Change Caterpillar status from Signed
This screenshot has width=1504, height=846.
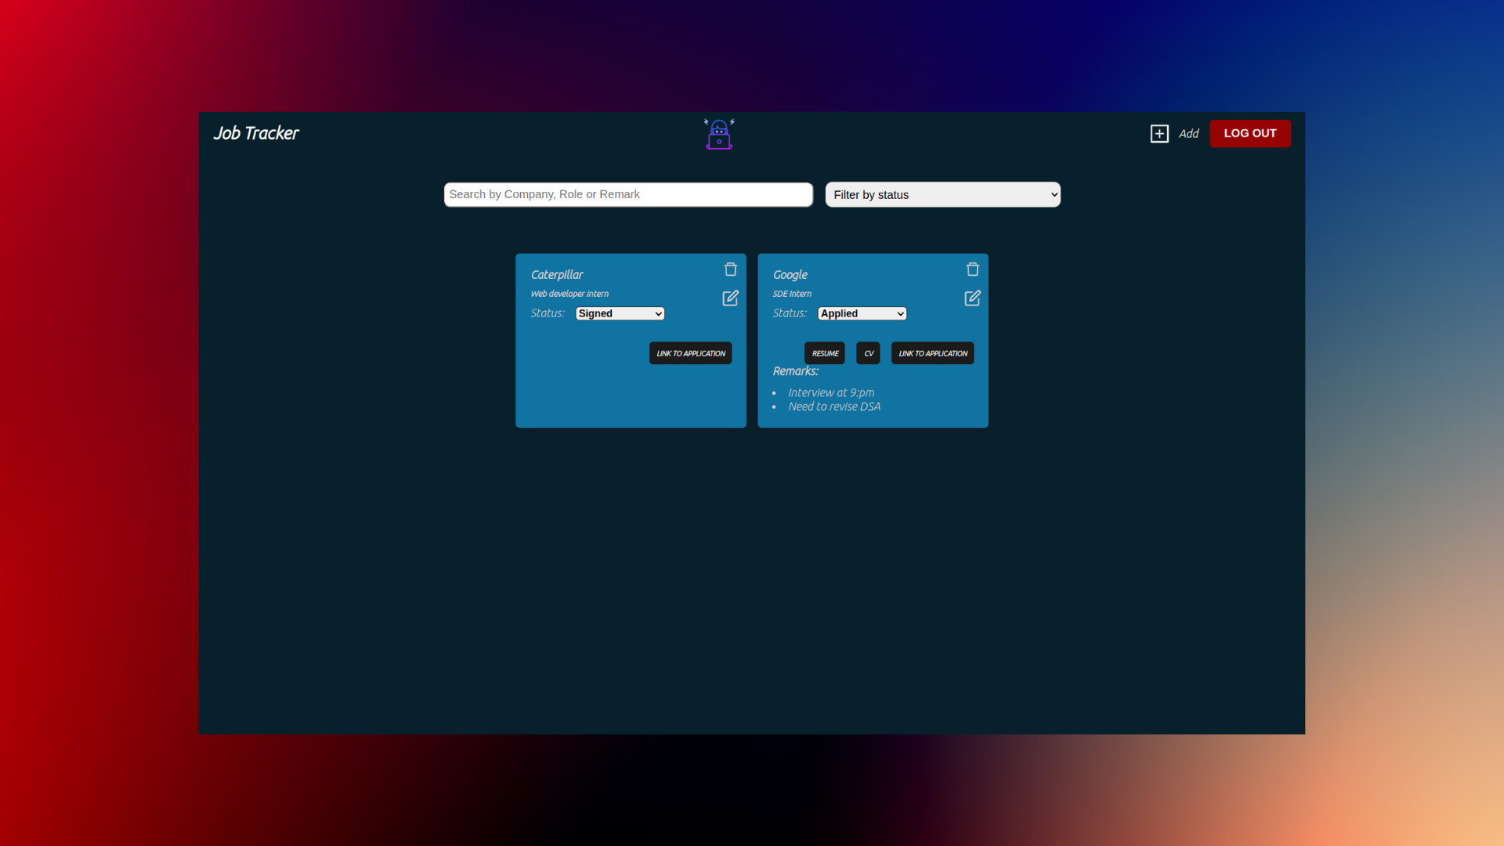620,313
